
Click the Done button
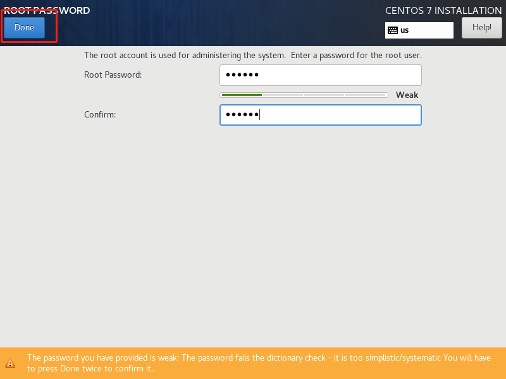click(x=24, y=28)
